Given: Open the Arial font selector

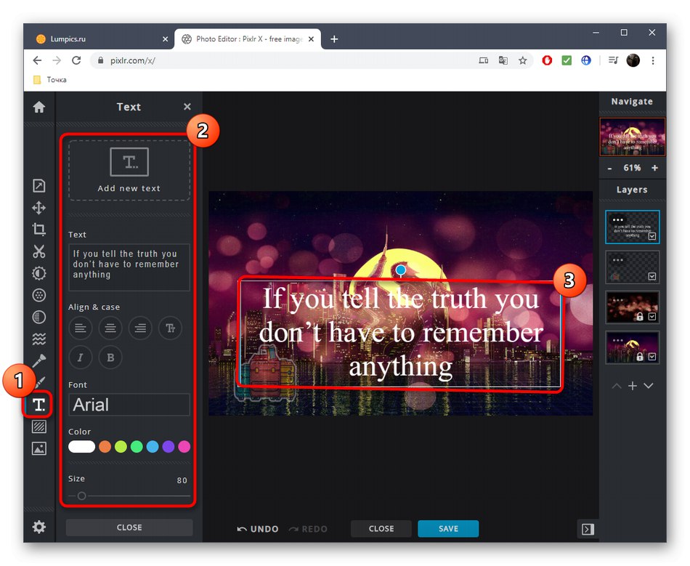Looking at the screenshot, I should [x=129, y=405].
